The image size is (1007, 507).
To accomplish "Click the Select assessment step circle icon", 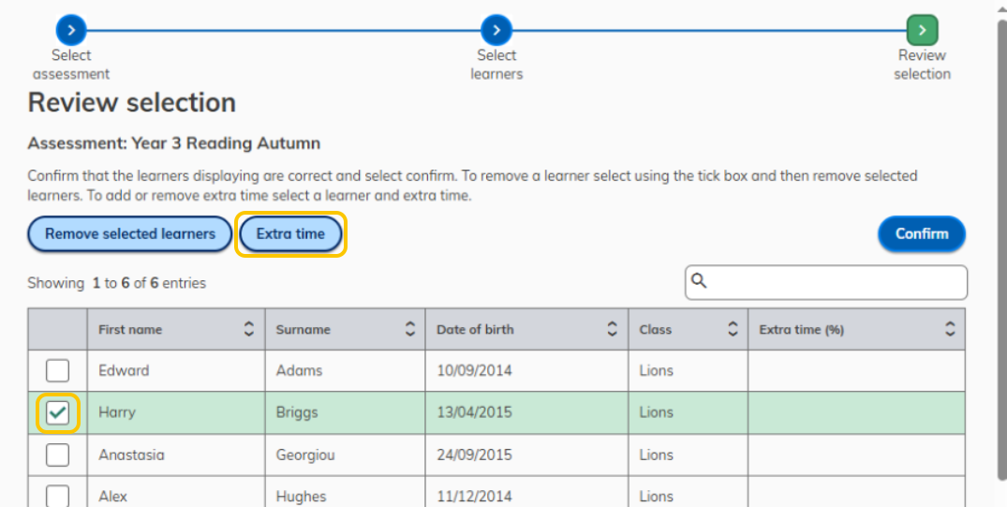I will 71,30.
